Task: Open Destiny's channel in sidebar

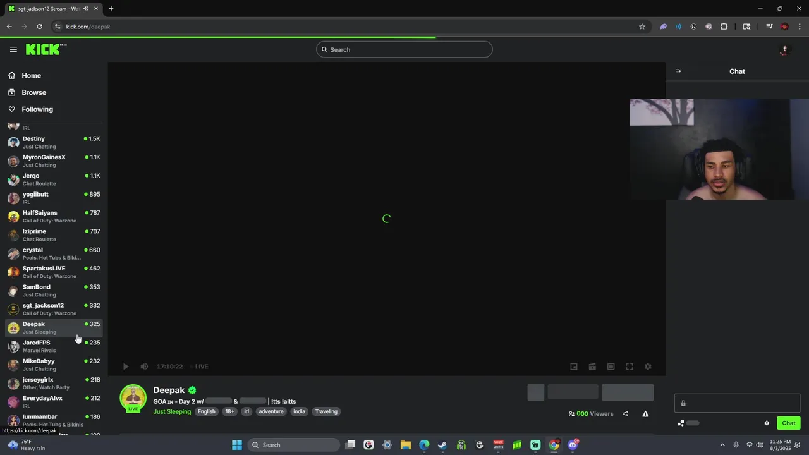Action: 54,142
